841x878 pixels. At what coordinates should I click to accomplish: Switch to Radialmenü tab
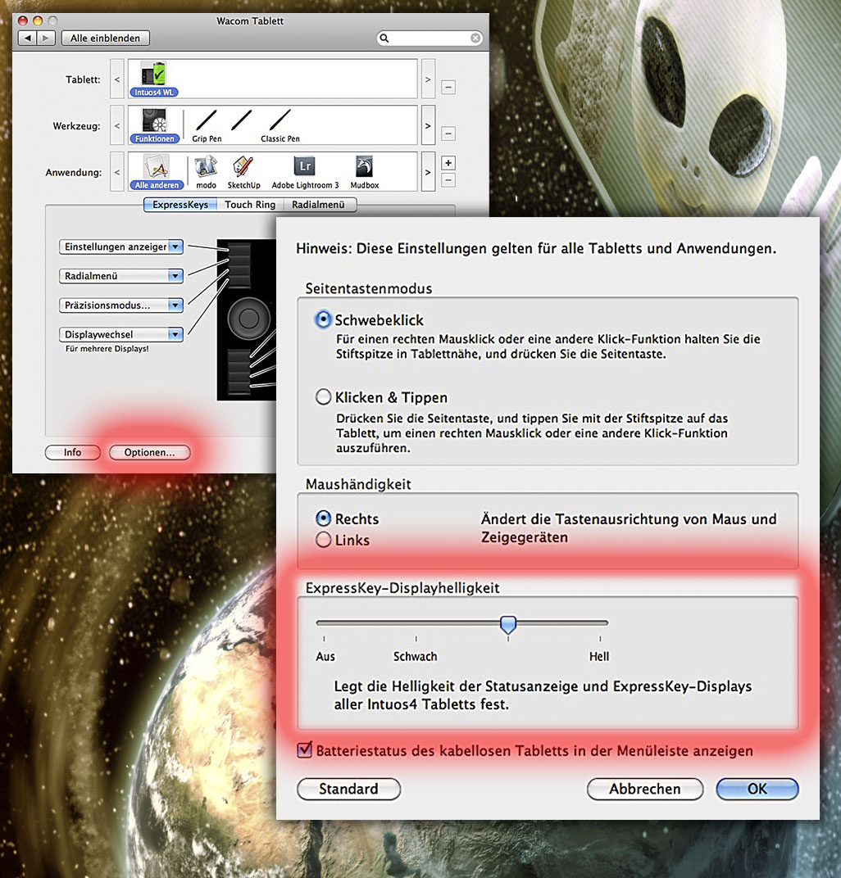318,205
